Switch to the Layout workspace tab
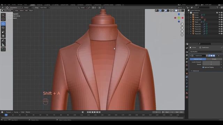This screenshot has height=125, width=223. [32, 5]
